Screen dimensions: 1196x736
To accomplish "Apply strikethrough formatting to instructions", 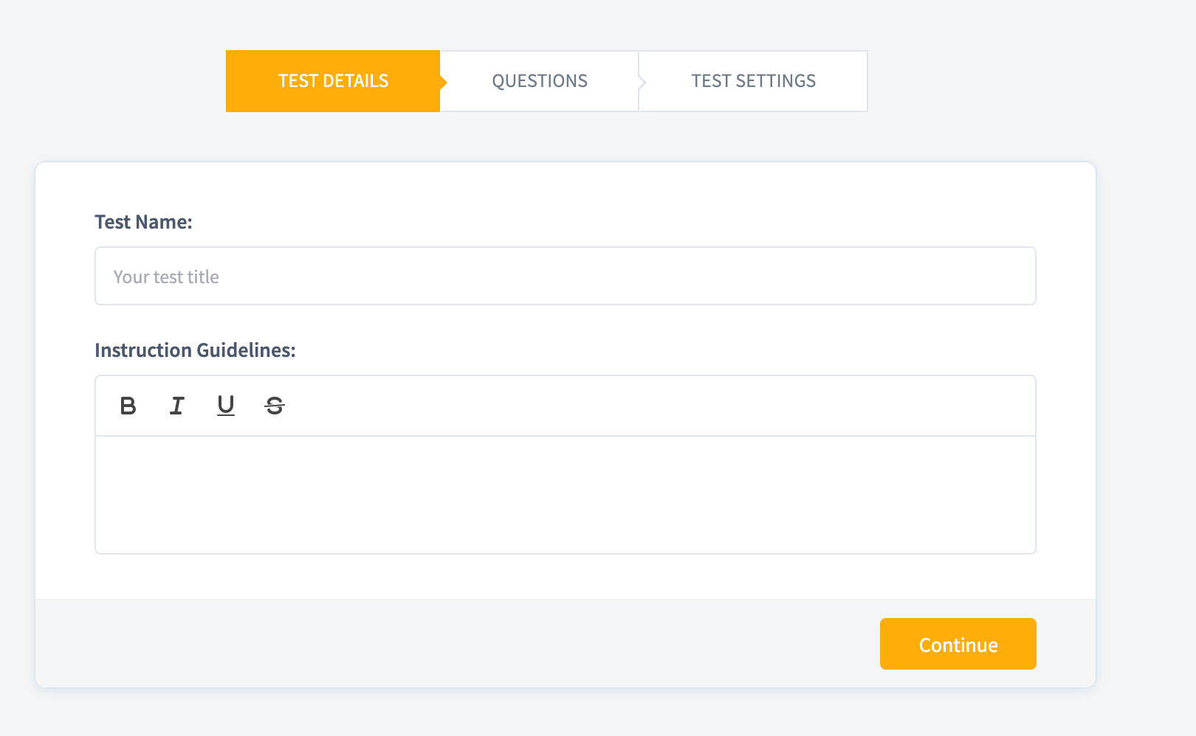I will click(x=275, y=406).
